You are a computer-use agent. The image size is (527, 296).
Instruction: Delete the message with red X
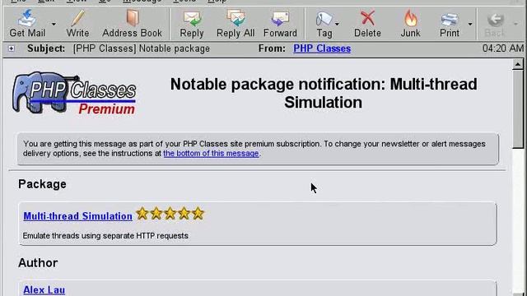tap(367, 24)
